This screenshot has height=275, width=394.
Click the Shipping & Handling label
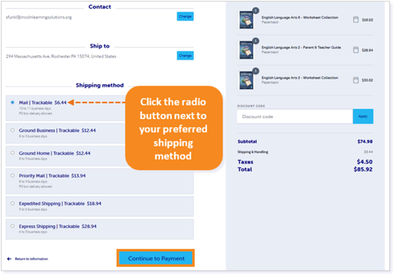(x=253, y=152)
